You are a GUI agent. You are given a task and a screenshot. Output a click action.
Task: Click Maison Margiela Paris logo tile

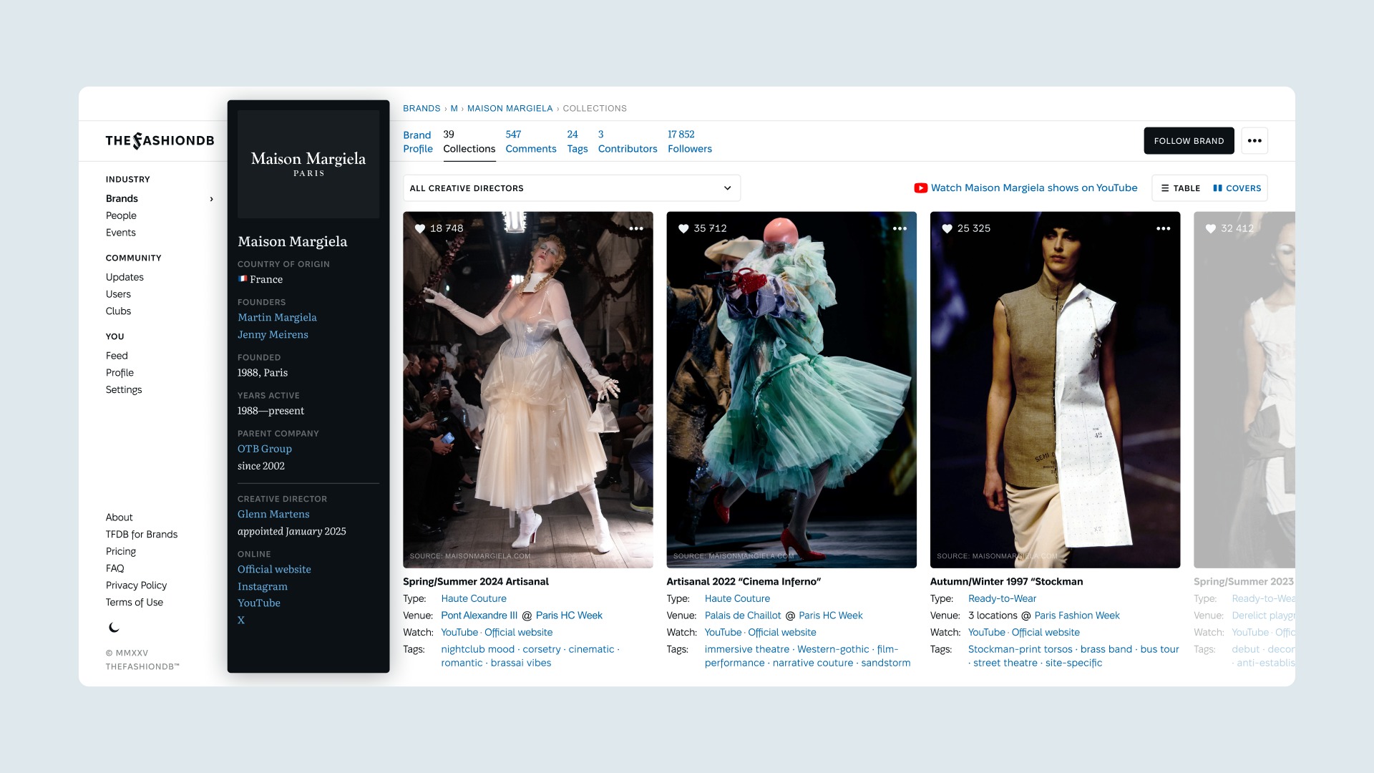pos(308,164)
